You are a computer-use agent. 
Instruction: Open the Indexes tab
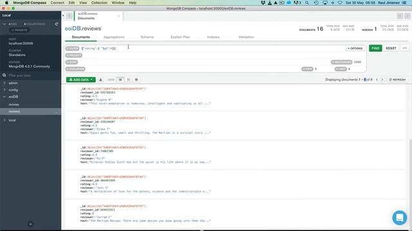click(213, 37)
